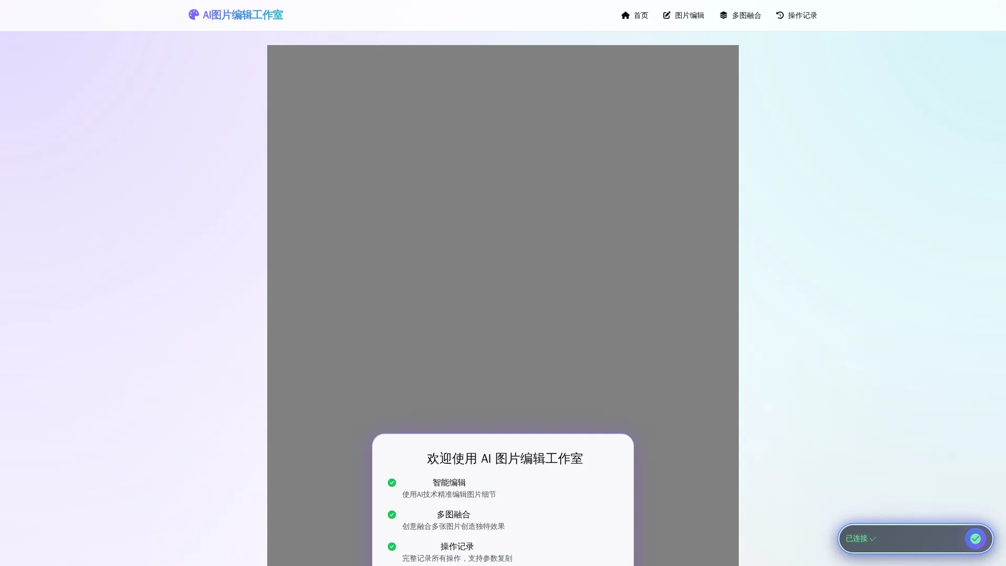Click the checkmark beside 已连接 text
Screen dimensions: 1006x566
click(872, 538)
